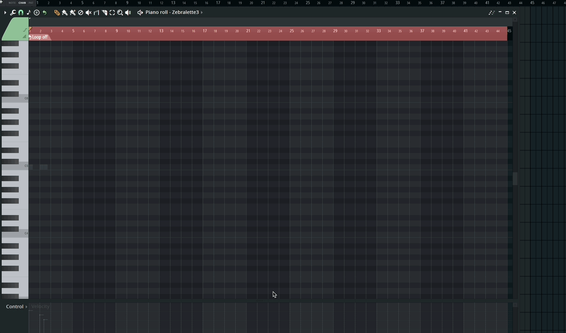Click the plus icon at top-left corner
The height and width of the screenshot is (333, 566).
coord(2,2)
